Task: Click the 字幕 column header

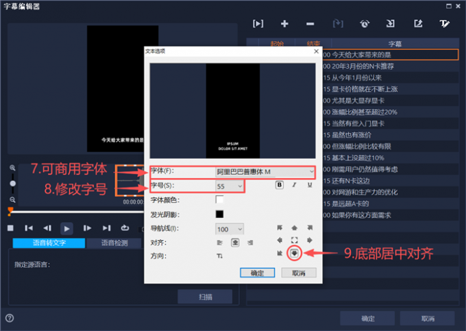Action: point(395,44)
